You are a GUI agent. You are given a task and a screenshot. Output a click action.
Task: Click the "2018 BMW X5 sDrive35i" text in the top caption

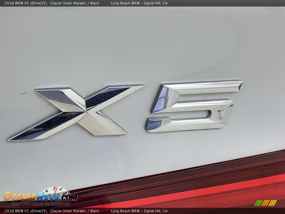click(x=26, y=3)
